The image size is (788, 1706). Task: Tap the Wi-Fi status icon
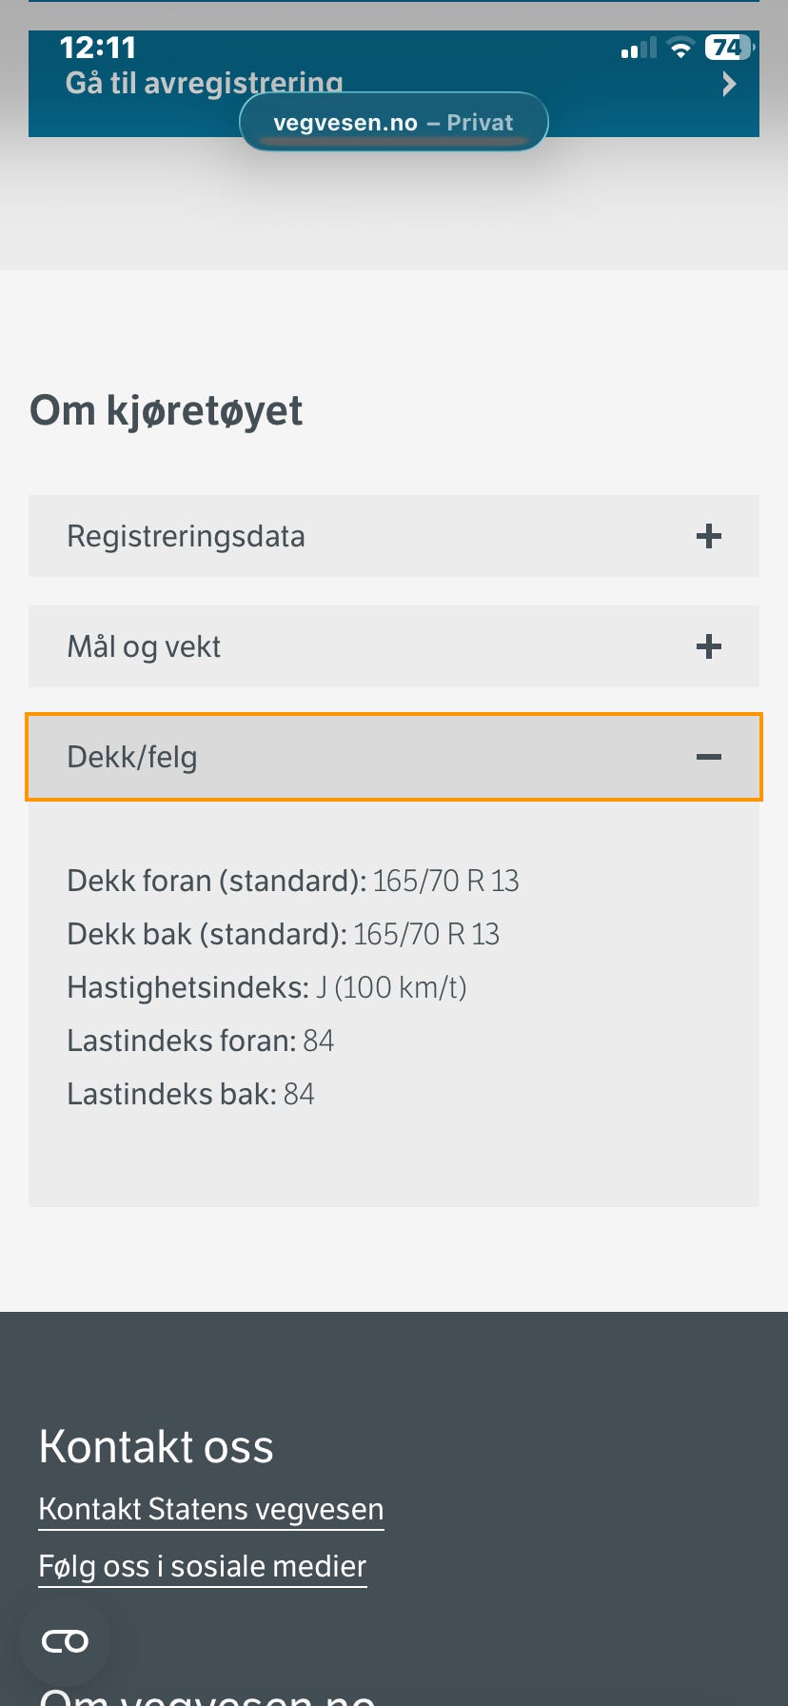[680, 49]
